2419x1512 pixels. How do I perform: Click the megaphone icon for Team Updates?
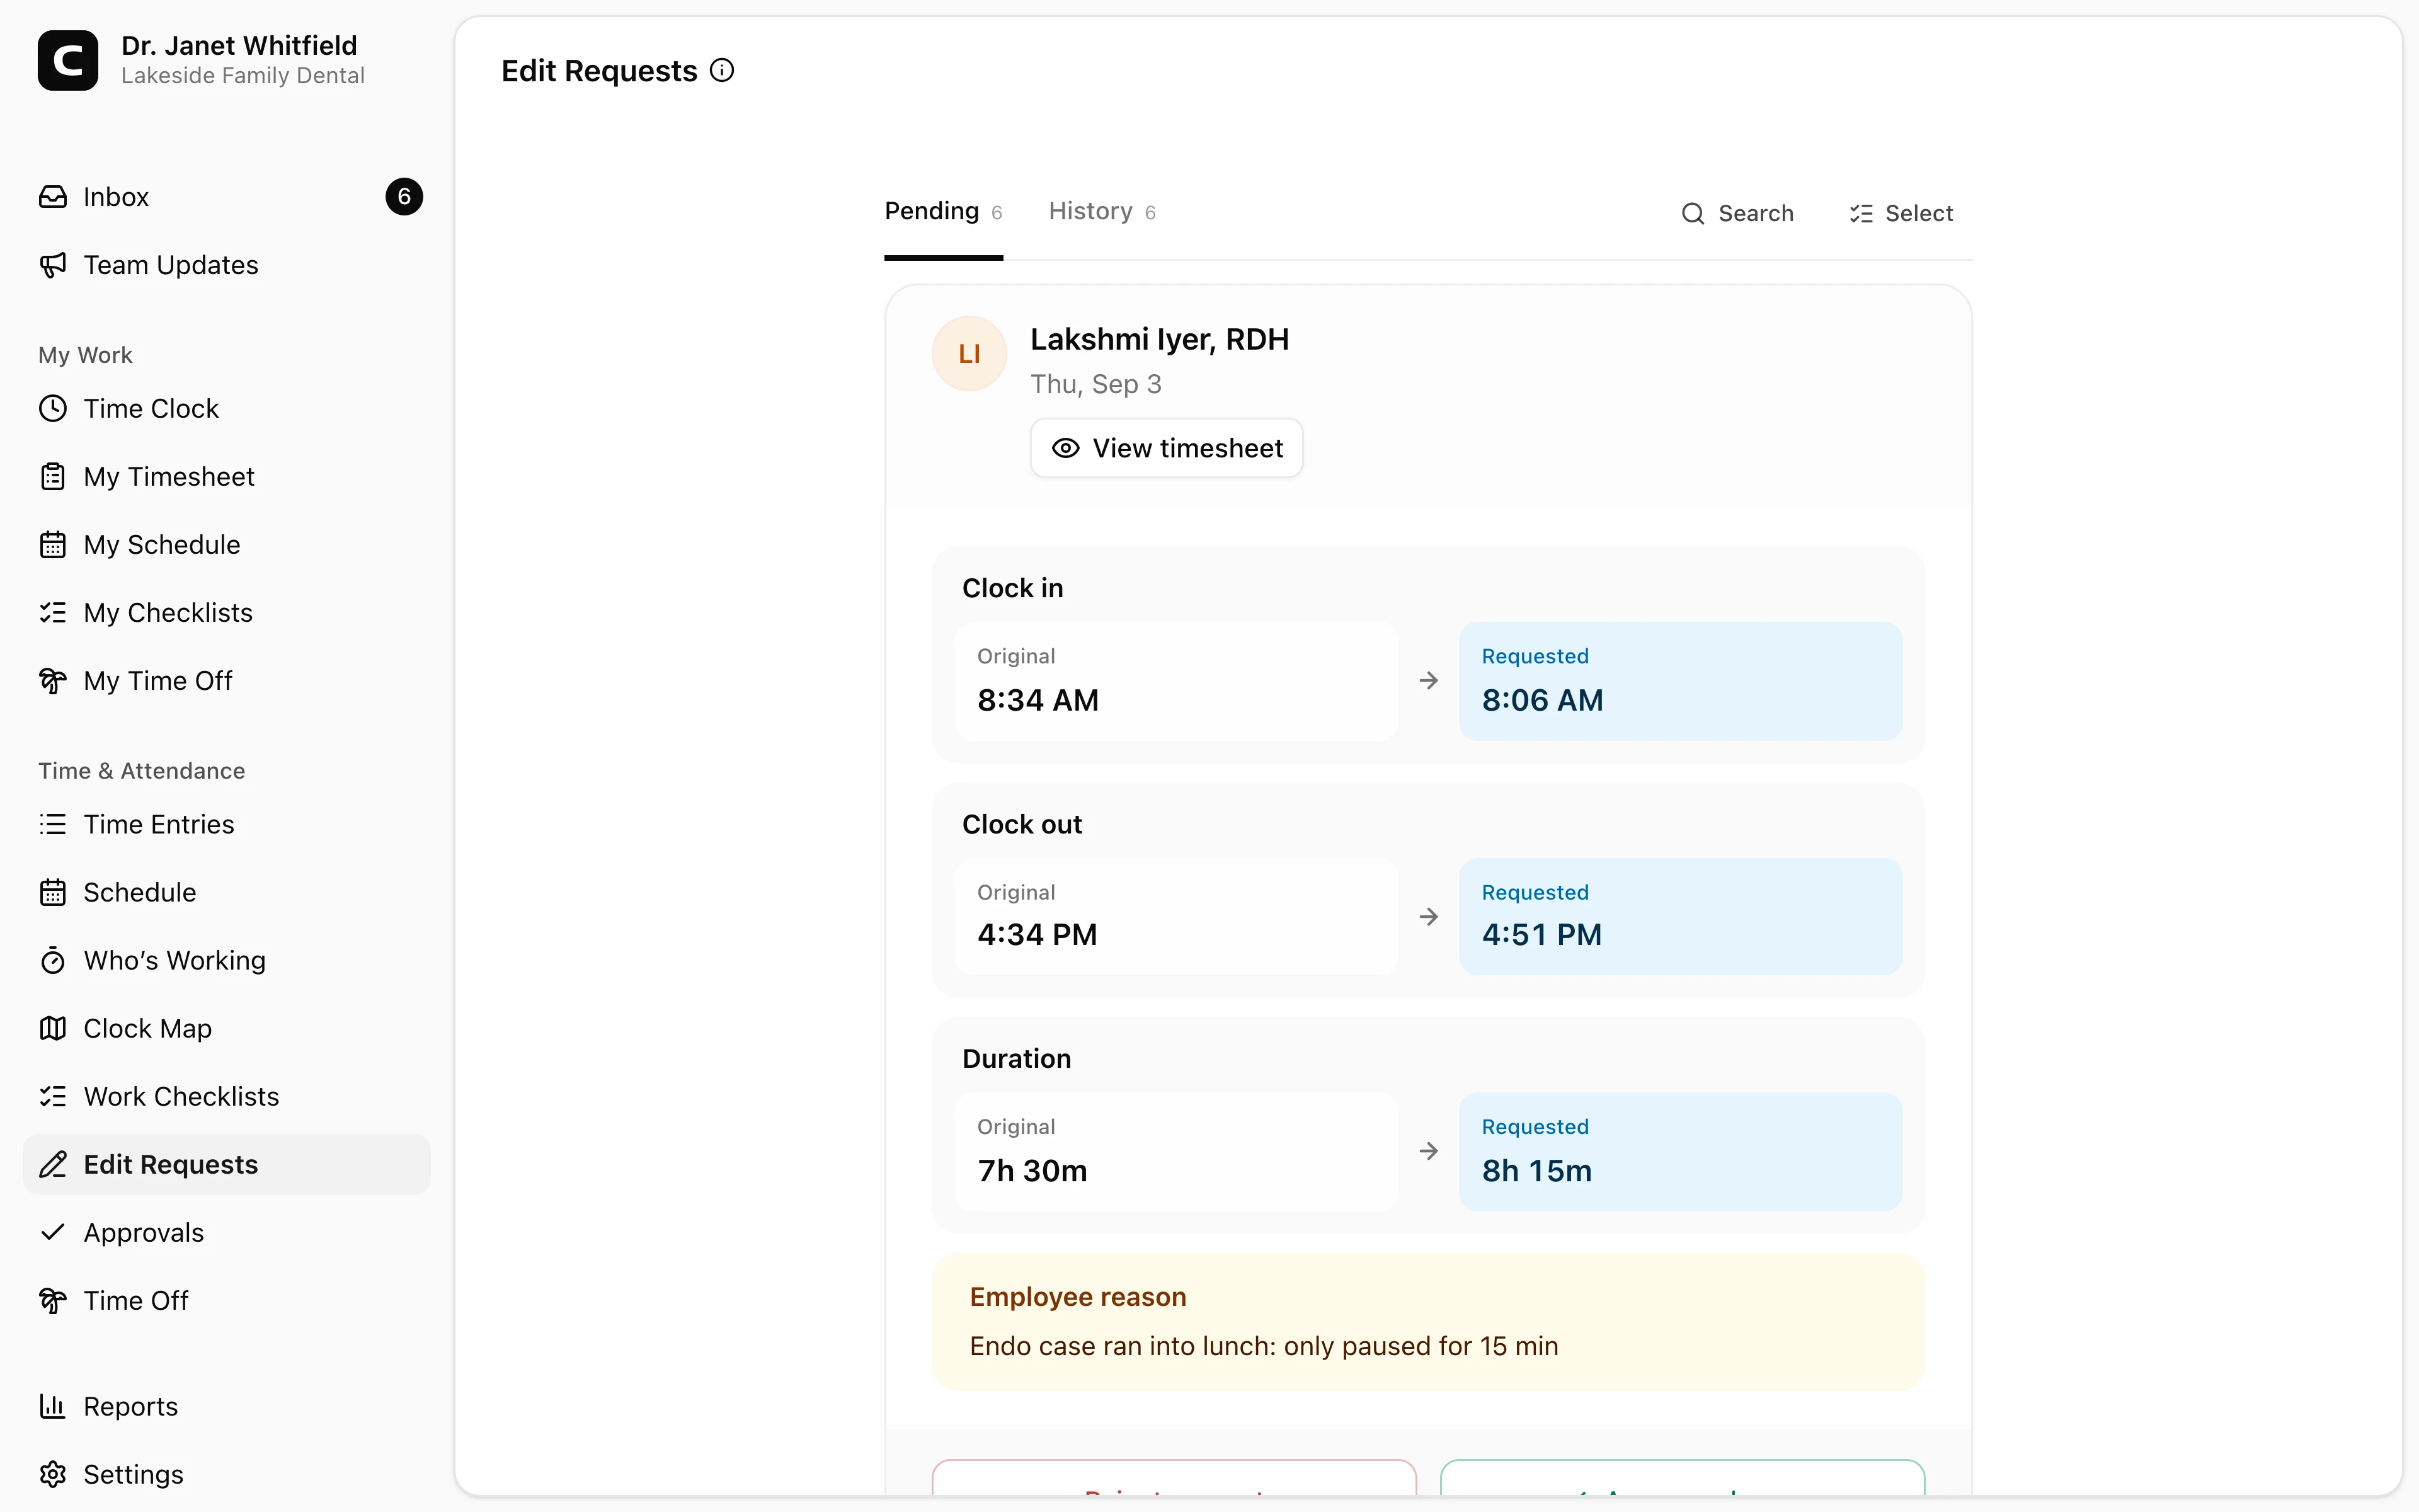pos(53,265)
